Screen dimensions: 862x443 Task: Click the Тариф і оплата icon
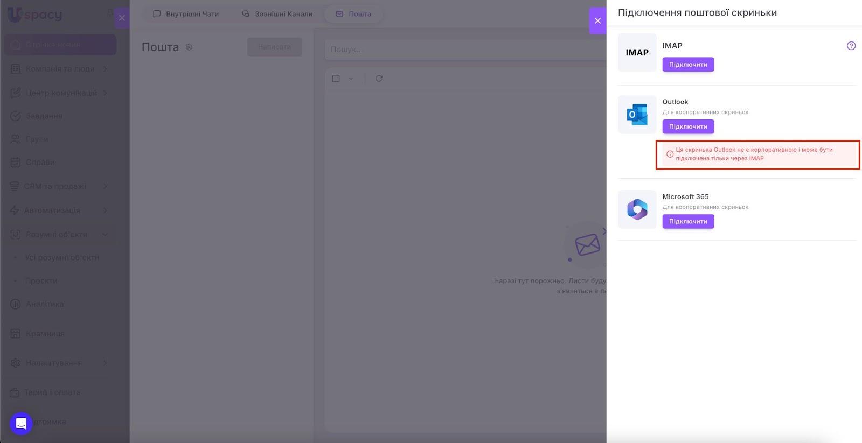click(x=15, y=392)
